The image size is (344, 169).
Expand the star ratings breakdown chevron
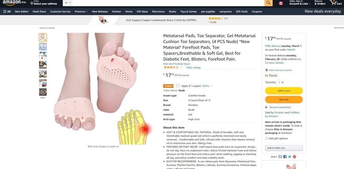point(181,68)
